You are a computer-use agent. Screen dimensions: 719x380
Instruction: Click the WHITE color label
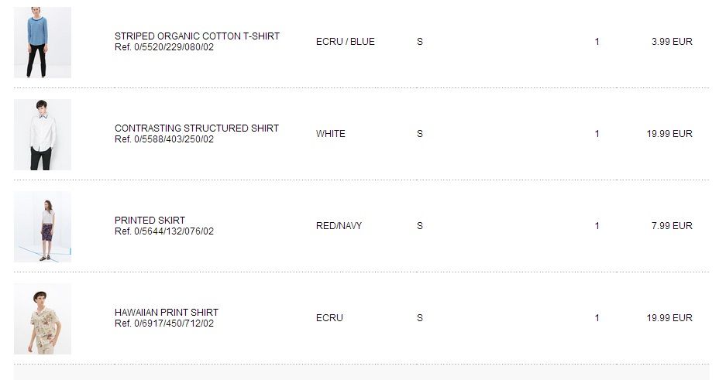point(331,134)
